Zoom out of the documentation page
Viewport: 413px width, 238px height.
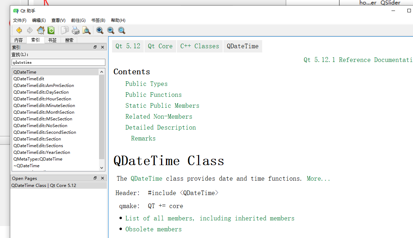click(111, 30)
